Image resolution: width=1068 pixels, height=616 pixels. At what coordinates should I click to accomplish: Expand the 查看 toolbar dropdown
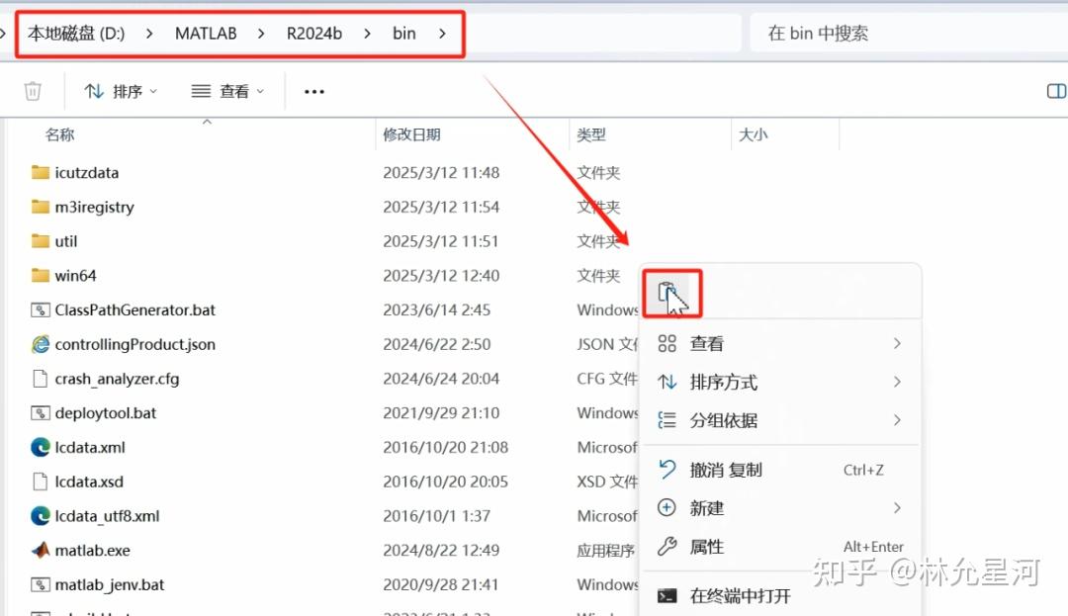point(227,90)
